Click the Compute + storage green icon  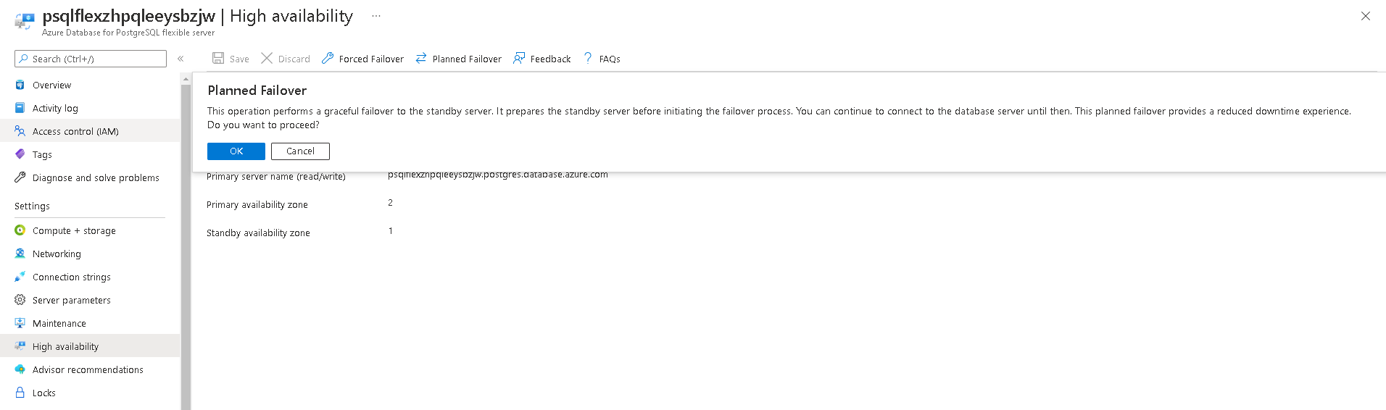[x=20, y=230]
